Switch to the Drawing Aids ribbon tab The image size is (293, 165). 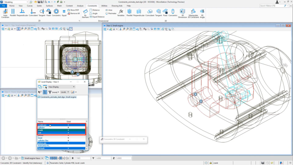point(117,6)
